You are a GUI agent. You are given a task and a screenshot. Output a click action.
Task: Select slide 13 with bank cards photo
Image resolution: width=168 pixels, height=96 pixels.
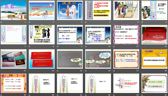click(x=13, y=59)
